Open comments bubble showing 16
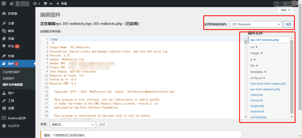Image resolution: width=302 pixels, height=138 pixels. 48,4
